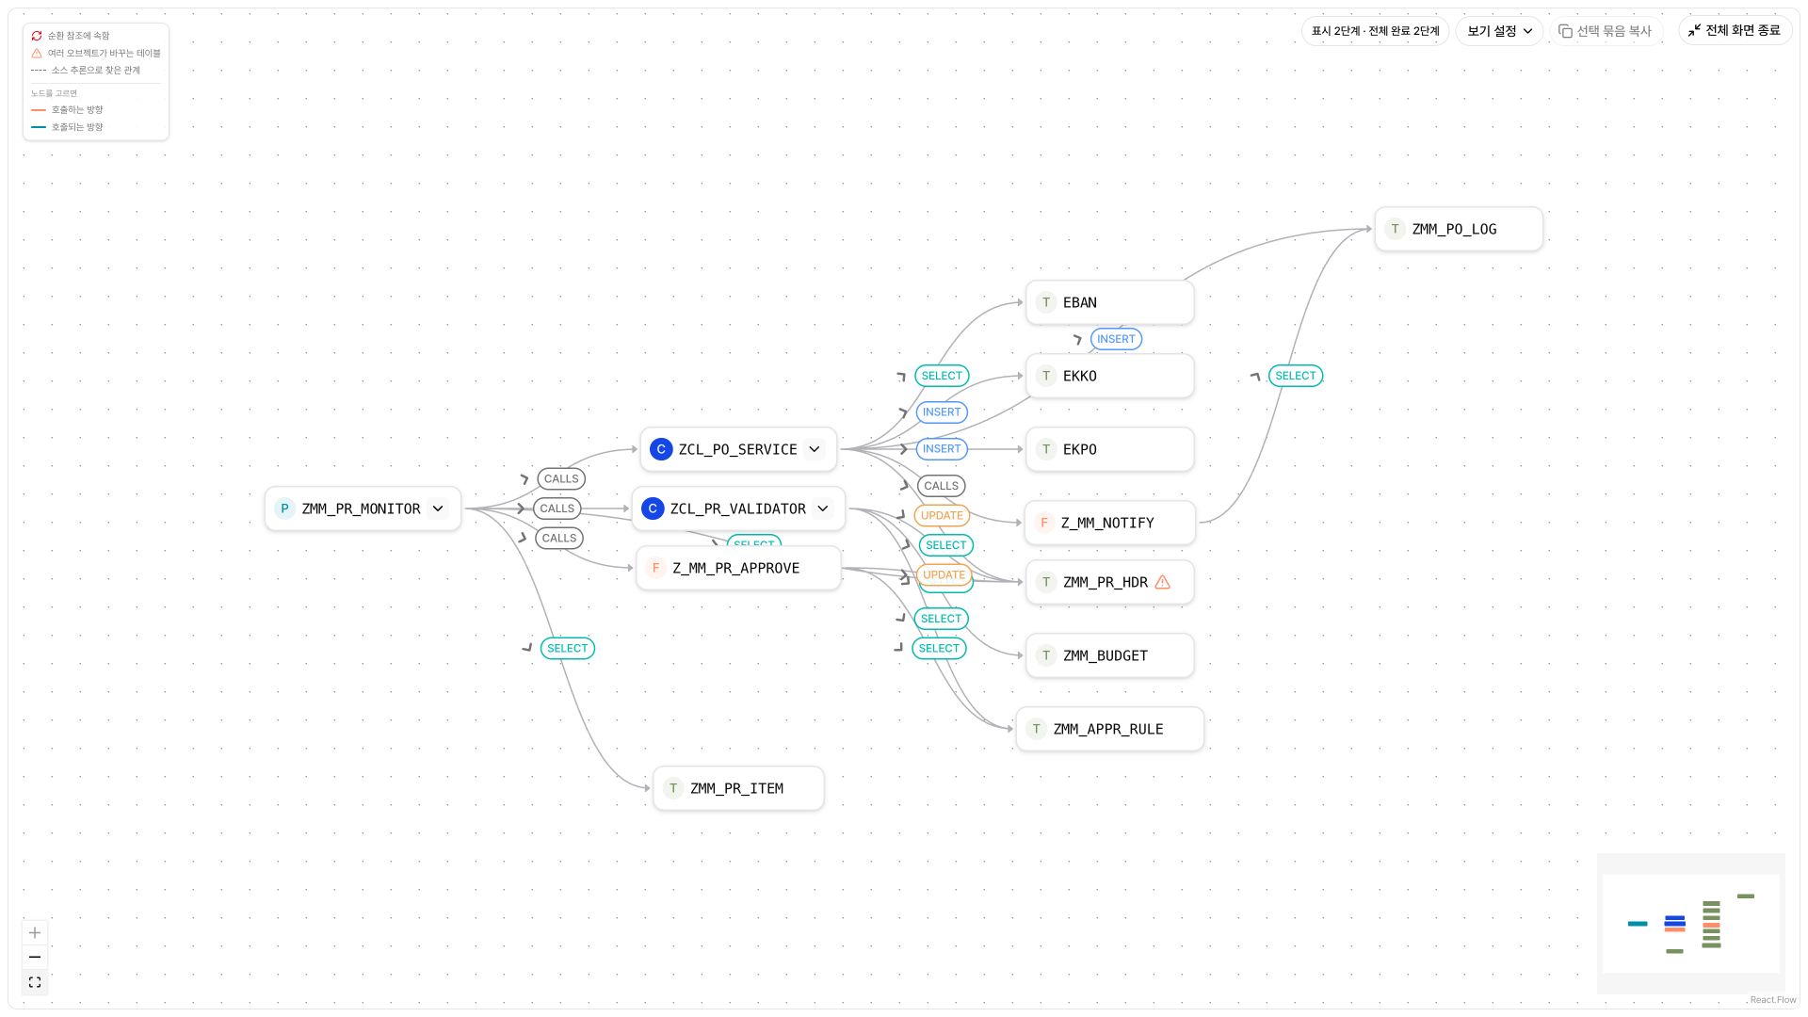Click 선택 묶음 복사 button

[x=1606, y=31]
